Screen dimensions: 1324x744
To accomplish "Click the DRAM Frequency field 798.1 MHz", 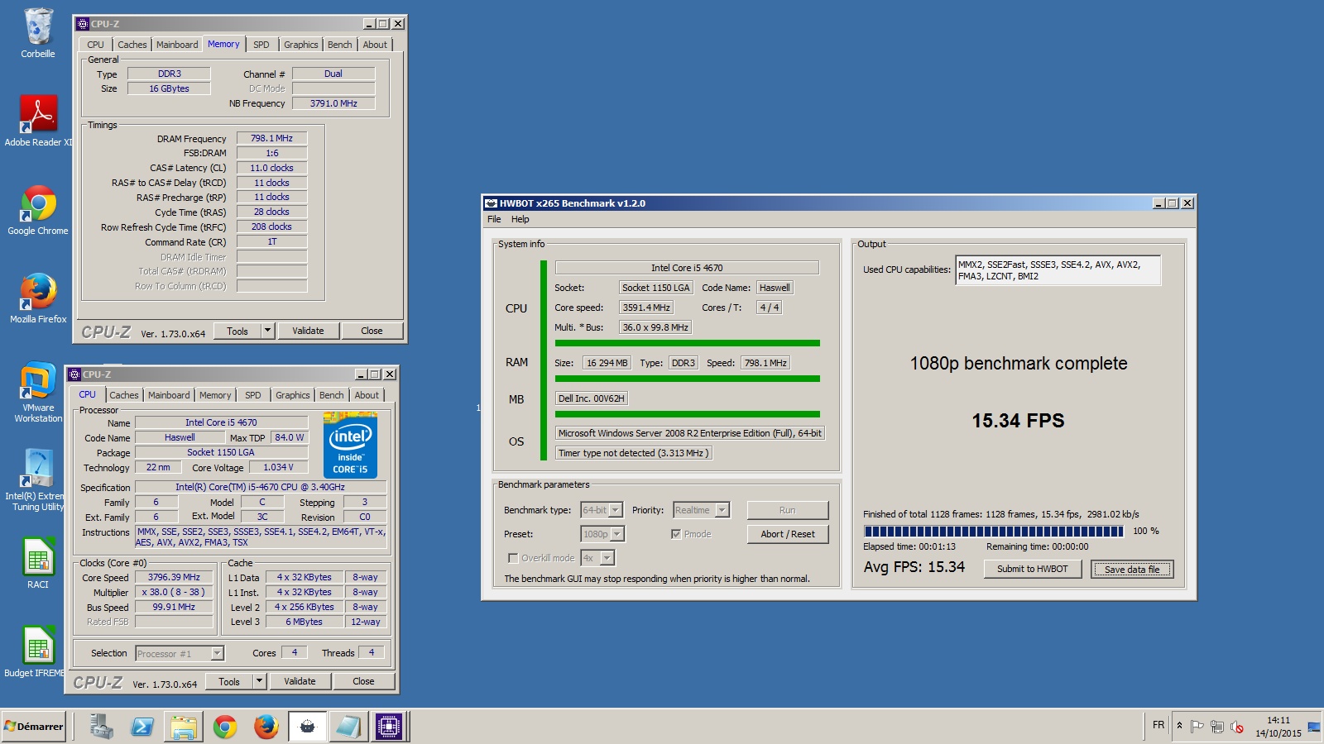I will [x=271, y=139].
